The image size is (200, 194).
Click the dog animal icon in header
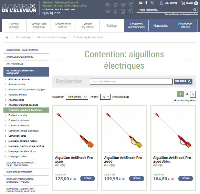[x=131, y=11]
